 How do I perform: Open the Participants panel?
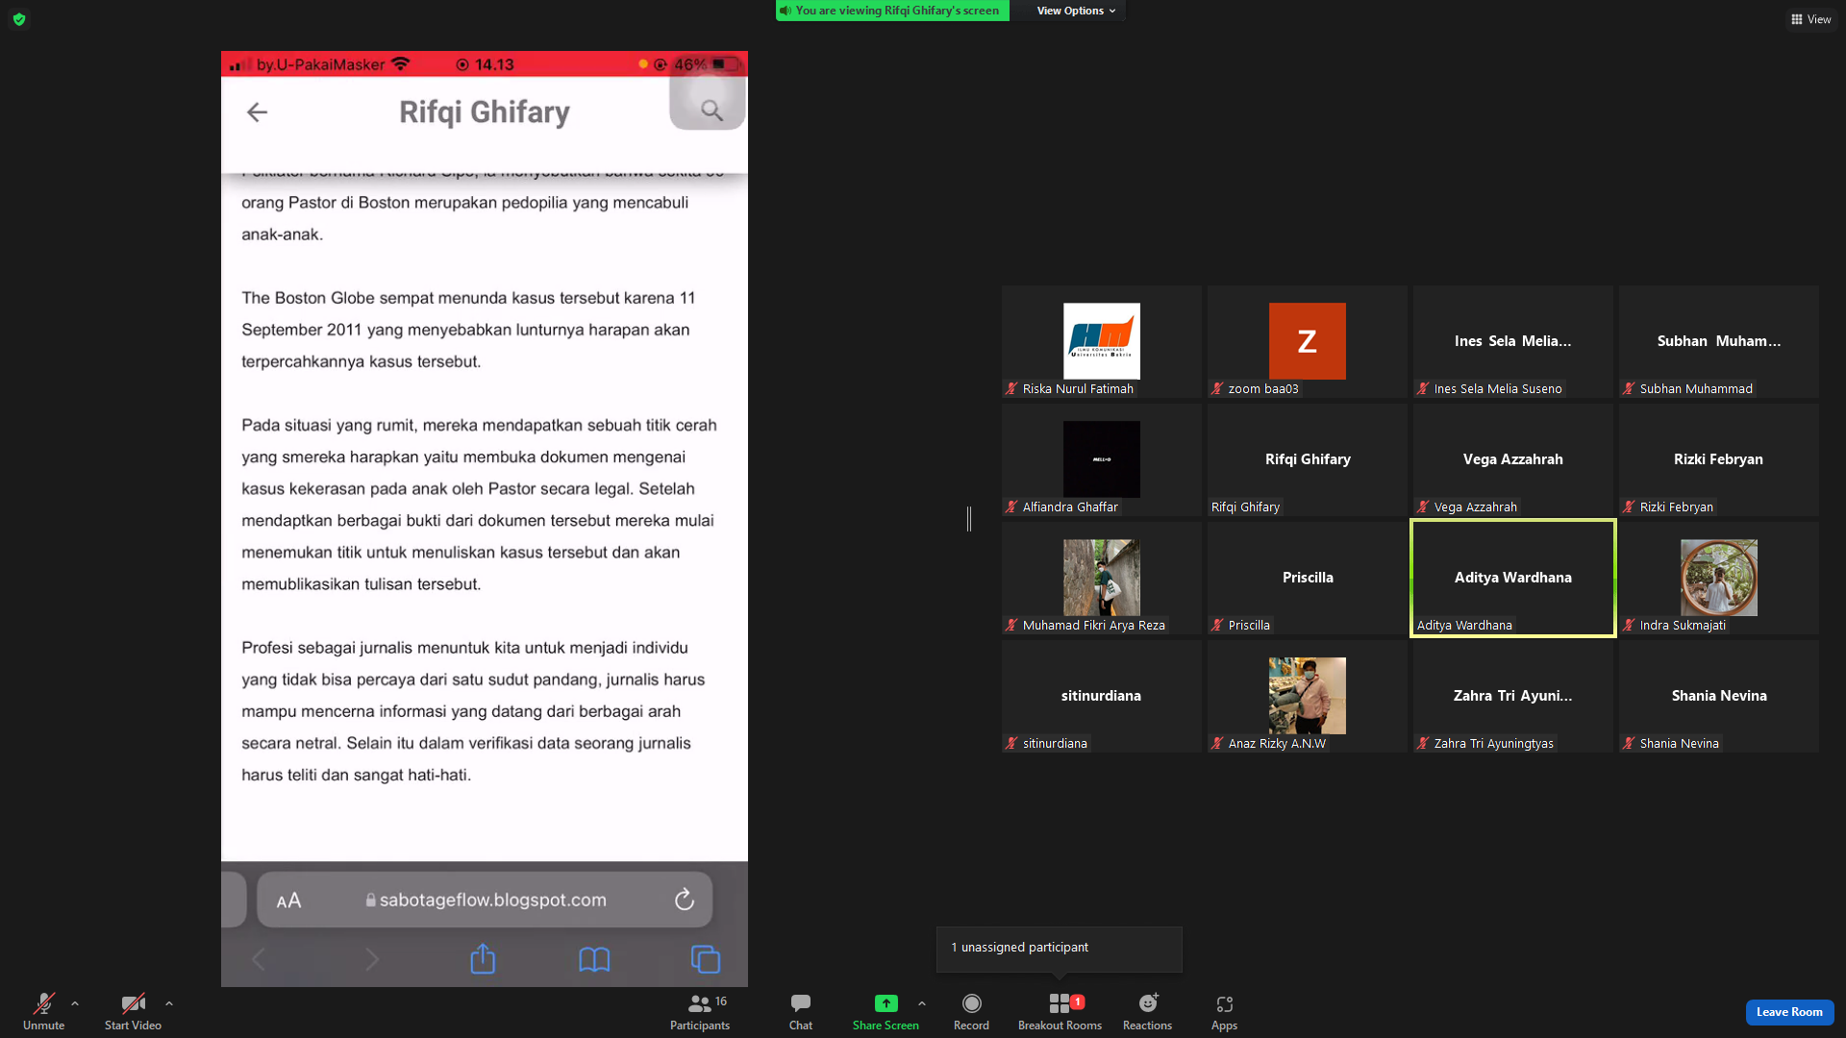[700, 1011]
